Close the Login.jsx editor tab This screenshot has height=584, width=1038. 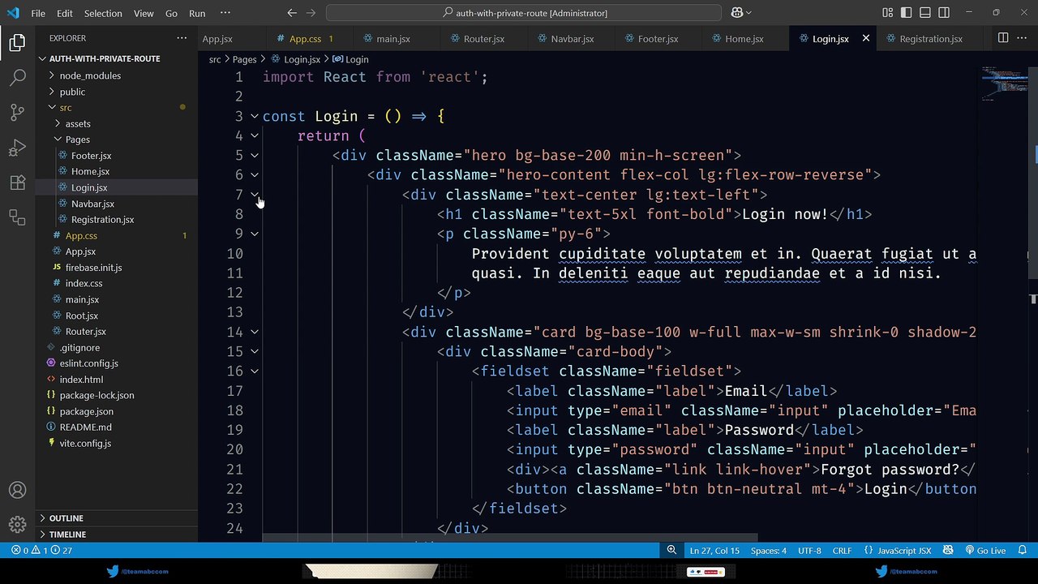click(866, 38)
